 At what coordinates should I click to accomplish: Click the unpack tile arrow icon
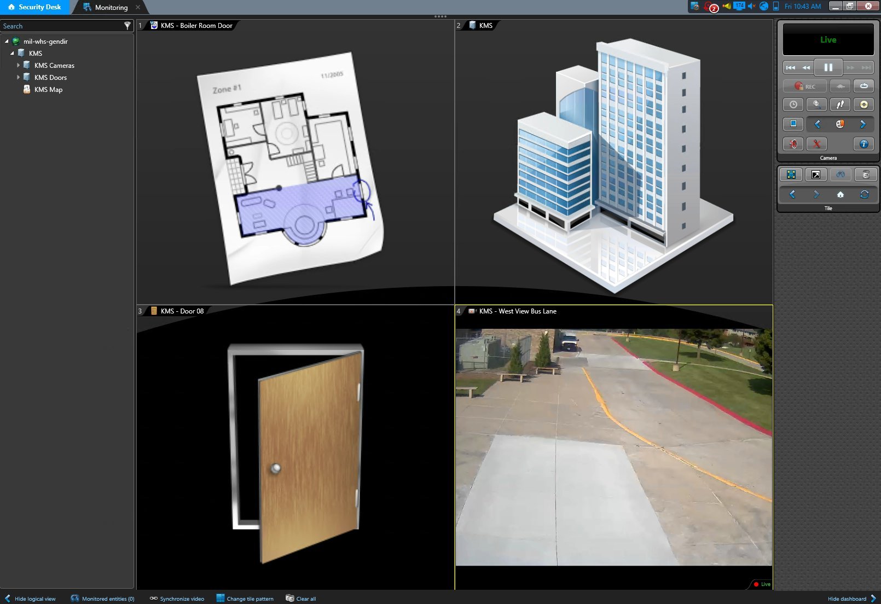(x=816, y=175)
